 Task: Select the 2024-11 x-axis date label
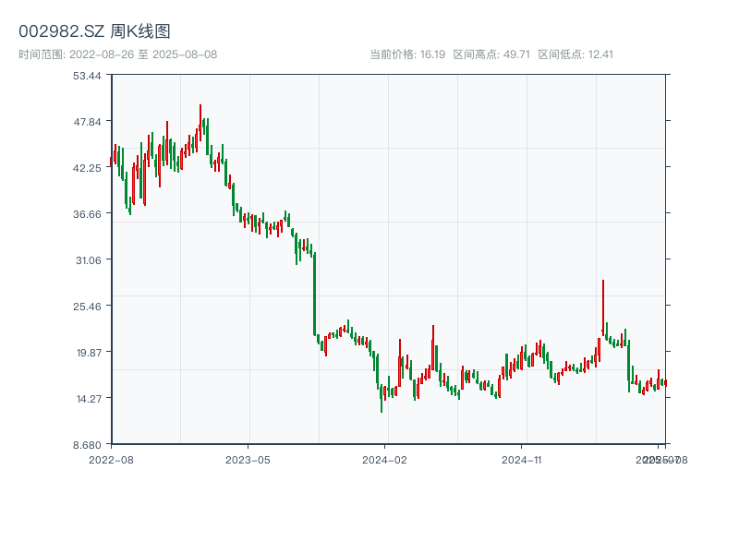(x=522, y=459)
